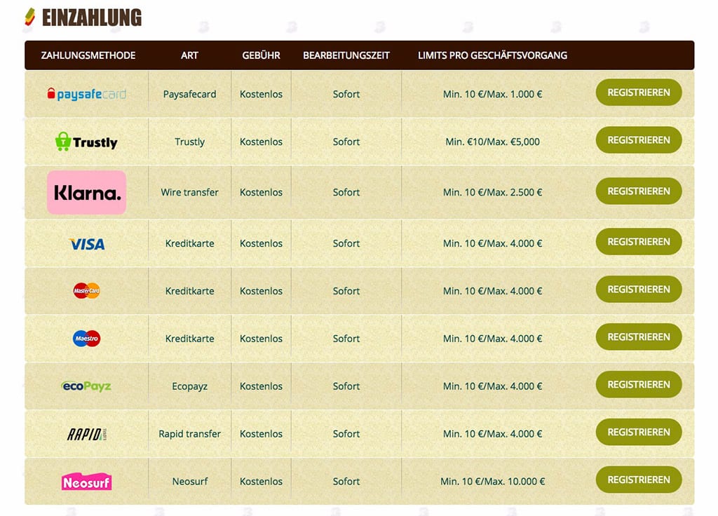Click the Einzahlung heading
Screen dimensions: 718x516
coord(91,18)
